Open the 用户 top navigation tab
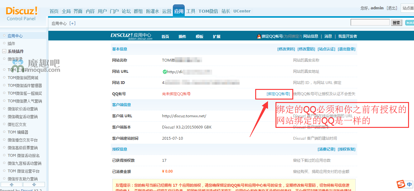 point(102,11)
